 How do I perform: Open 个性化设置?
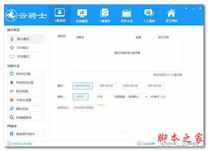[26, 100]
